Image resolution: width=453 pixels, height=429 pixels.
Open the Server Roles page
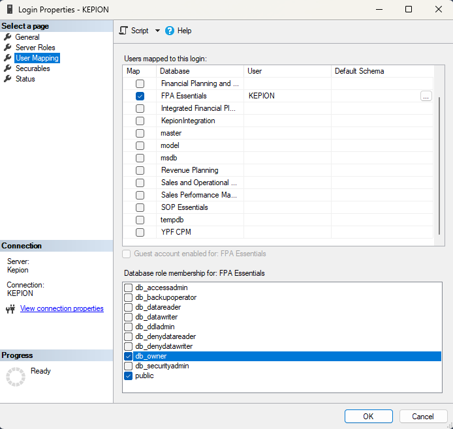(x=35, y=48)
